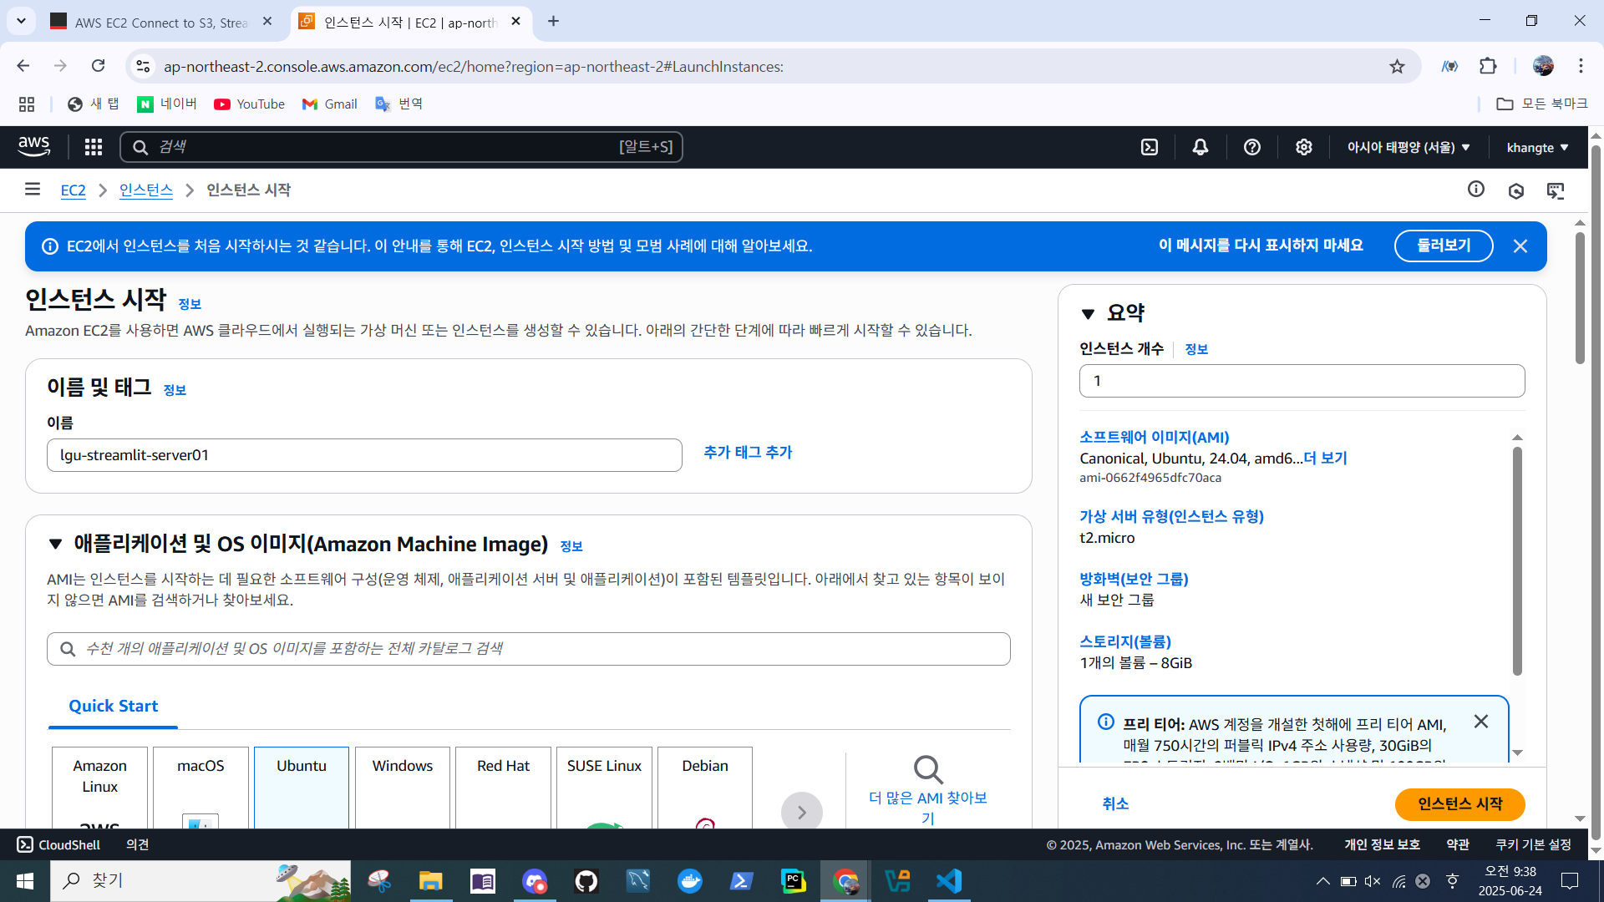Select the Red Hat AMI tile
This screenshot has width=1604, height=902.
(503, 785)
